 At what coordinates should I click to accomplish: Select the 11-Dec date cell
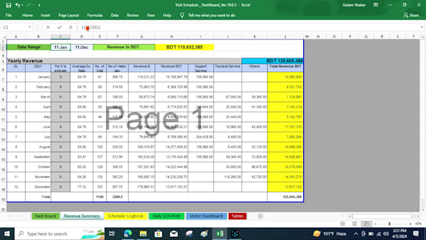click(x=82, y=47)
